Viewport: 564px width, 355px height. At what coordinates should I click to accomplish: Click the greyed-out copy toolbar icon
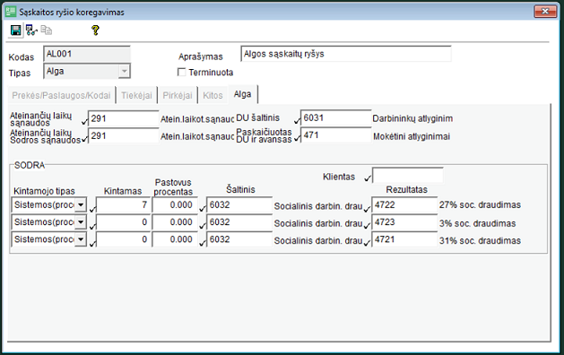tap(47, 30)
